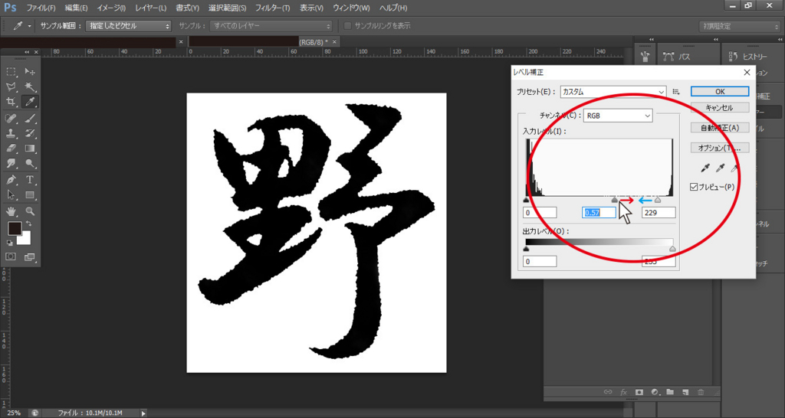Select the Polygonal Lasso tool
The image size is (785, 418).
click(x=11, y=87)
